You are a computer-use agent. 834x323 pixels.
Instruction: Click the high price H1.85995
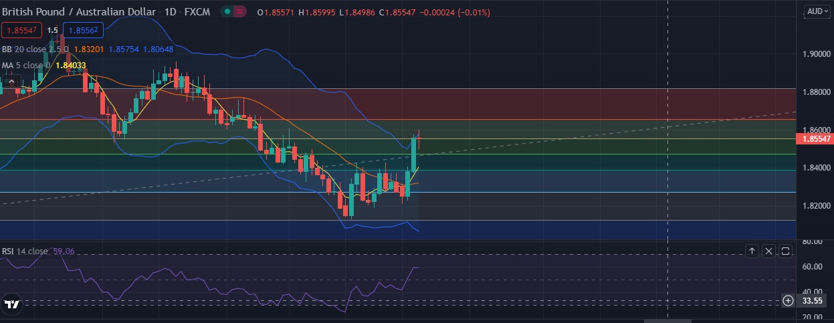(318, 13)
